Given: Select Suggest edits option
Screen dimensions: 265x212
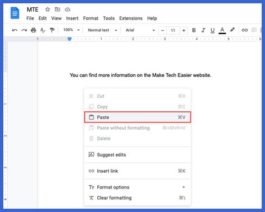Looking at the screenshot, I should [138, 155].
